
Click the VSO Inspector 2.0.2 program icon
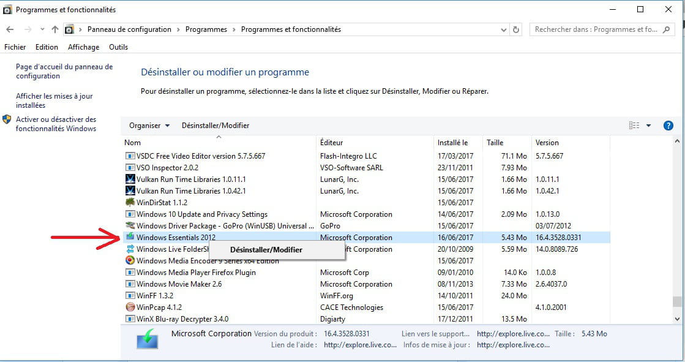pyautogui.click(x=130, y=167)
